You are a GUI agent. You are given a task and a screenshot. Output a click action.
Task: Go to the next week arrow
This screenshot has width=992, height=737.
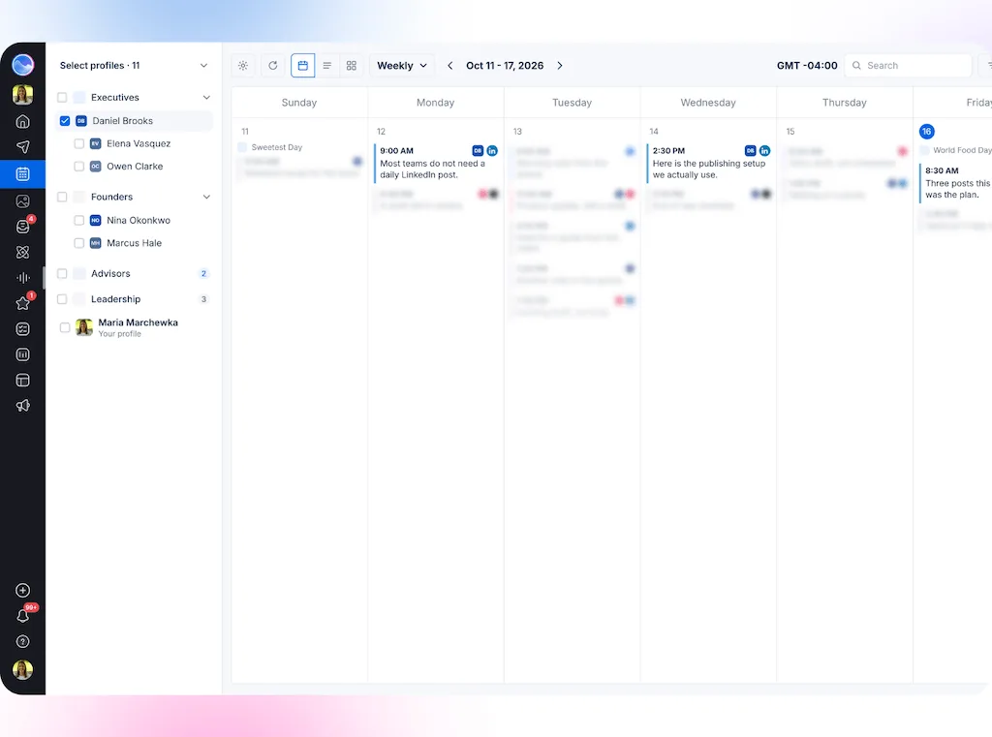(560, 65)
